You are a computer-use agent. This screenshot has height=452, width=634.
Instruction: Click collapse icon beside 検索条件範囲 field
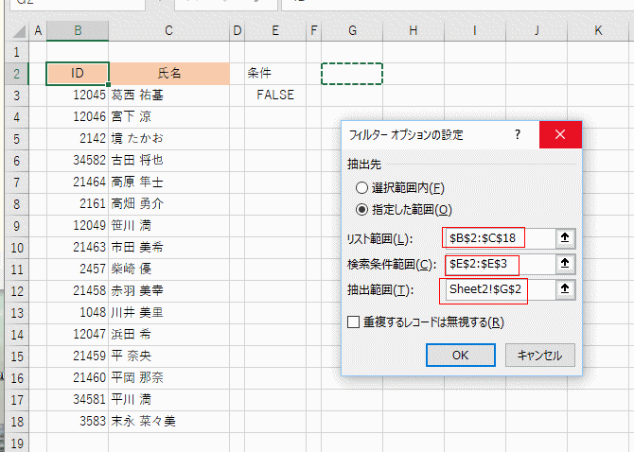[x=565, y=264]
